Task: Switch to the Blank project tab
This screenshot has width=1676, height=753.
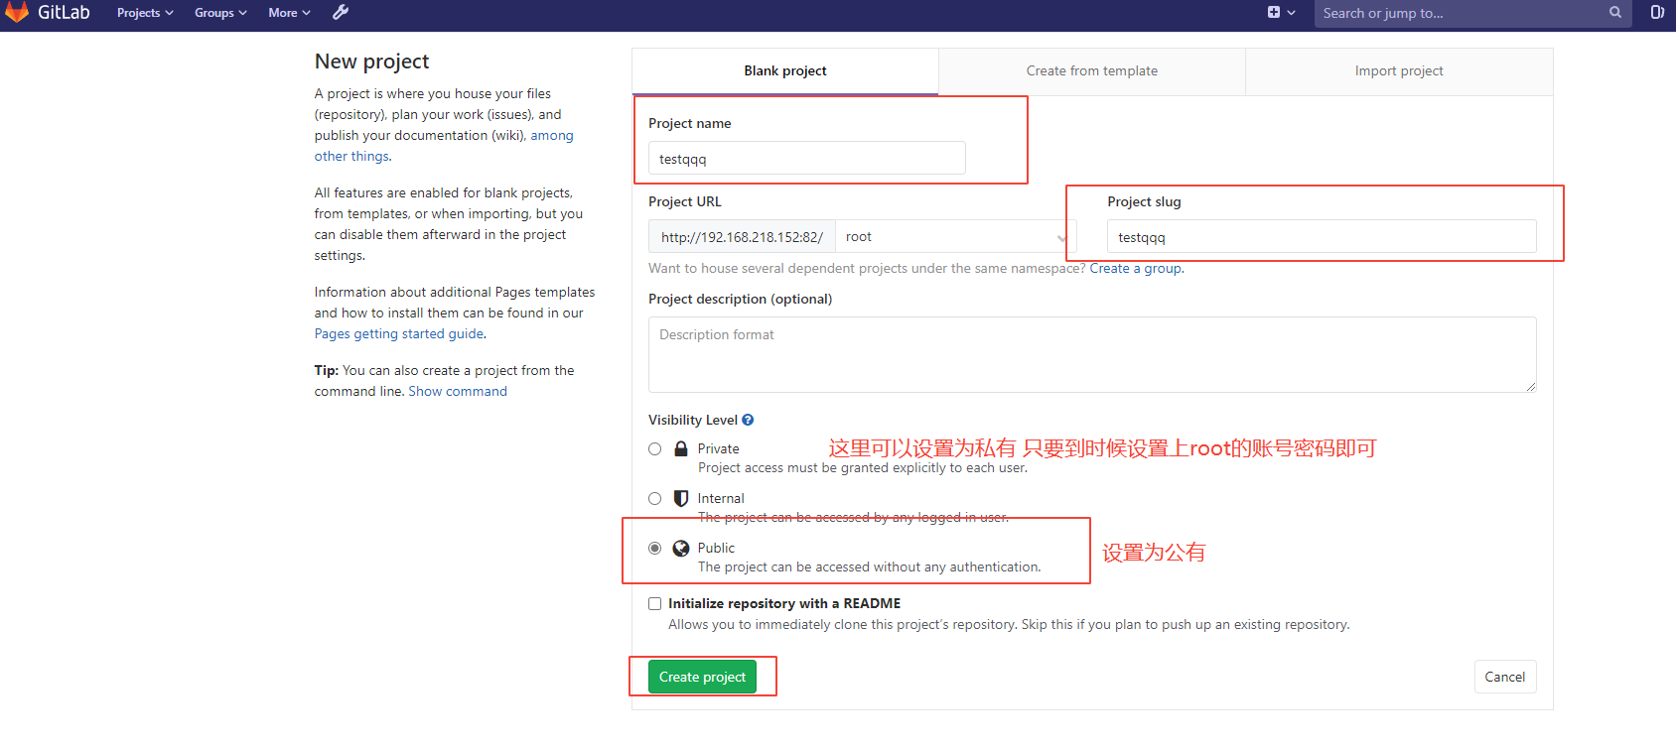Action: coord(785,71)
